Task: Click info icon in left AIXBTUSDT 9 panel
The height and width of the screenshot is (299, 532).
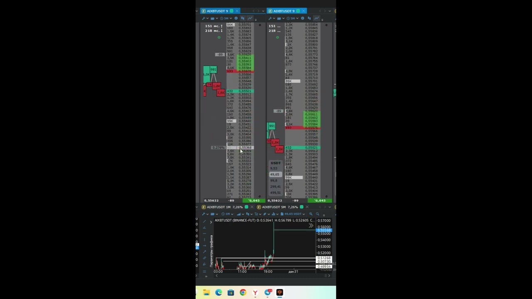Action: pos(236,18)
